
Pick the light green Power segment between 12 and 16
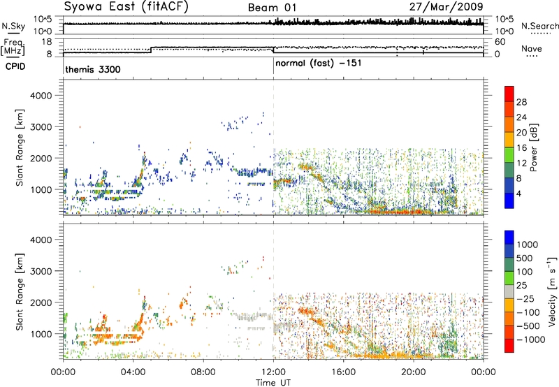click(509, 154)
